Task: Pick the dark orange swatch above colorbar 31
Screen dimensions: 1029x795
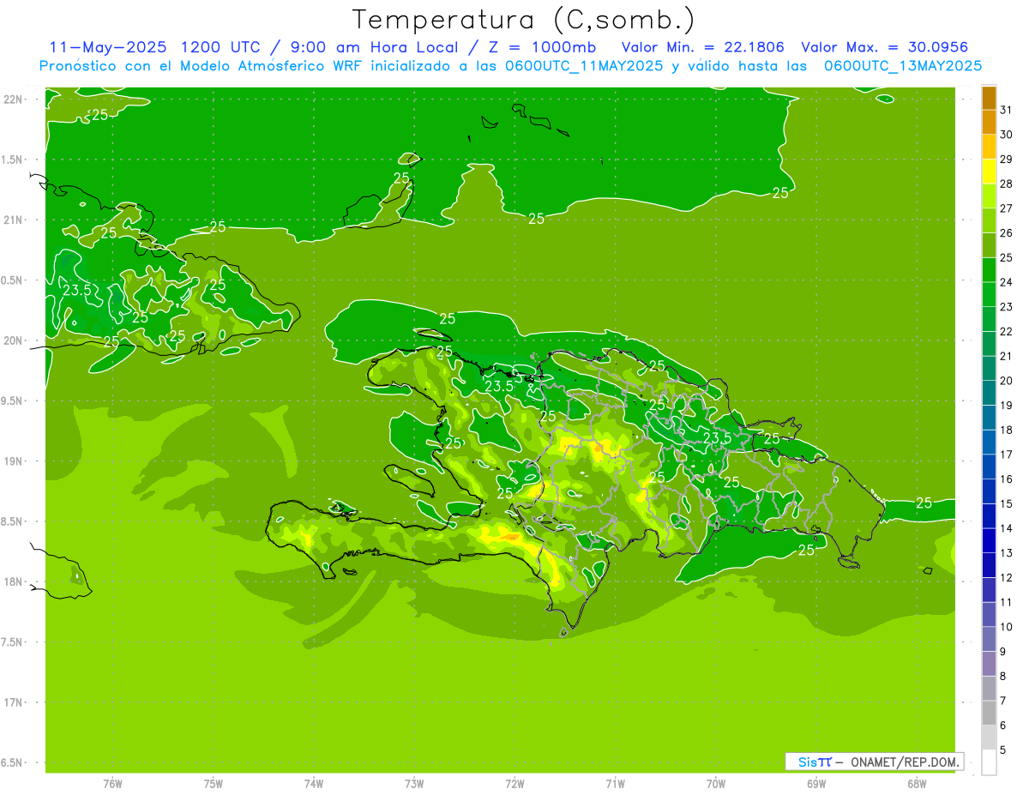Action: point(989,98)
